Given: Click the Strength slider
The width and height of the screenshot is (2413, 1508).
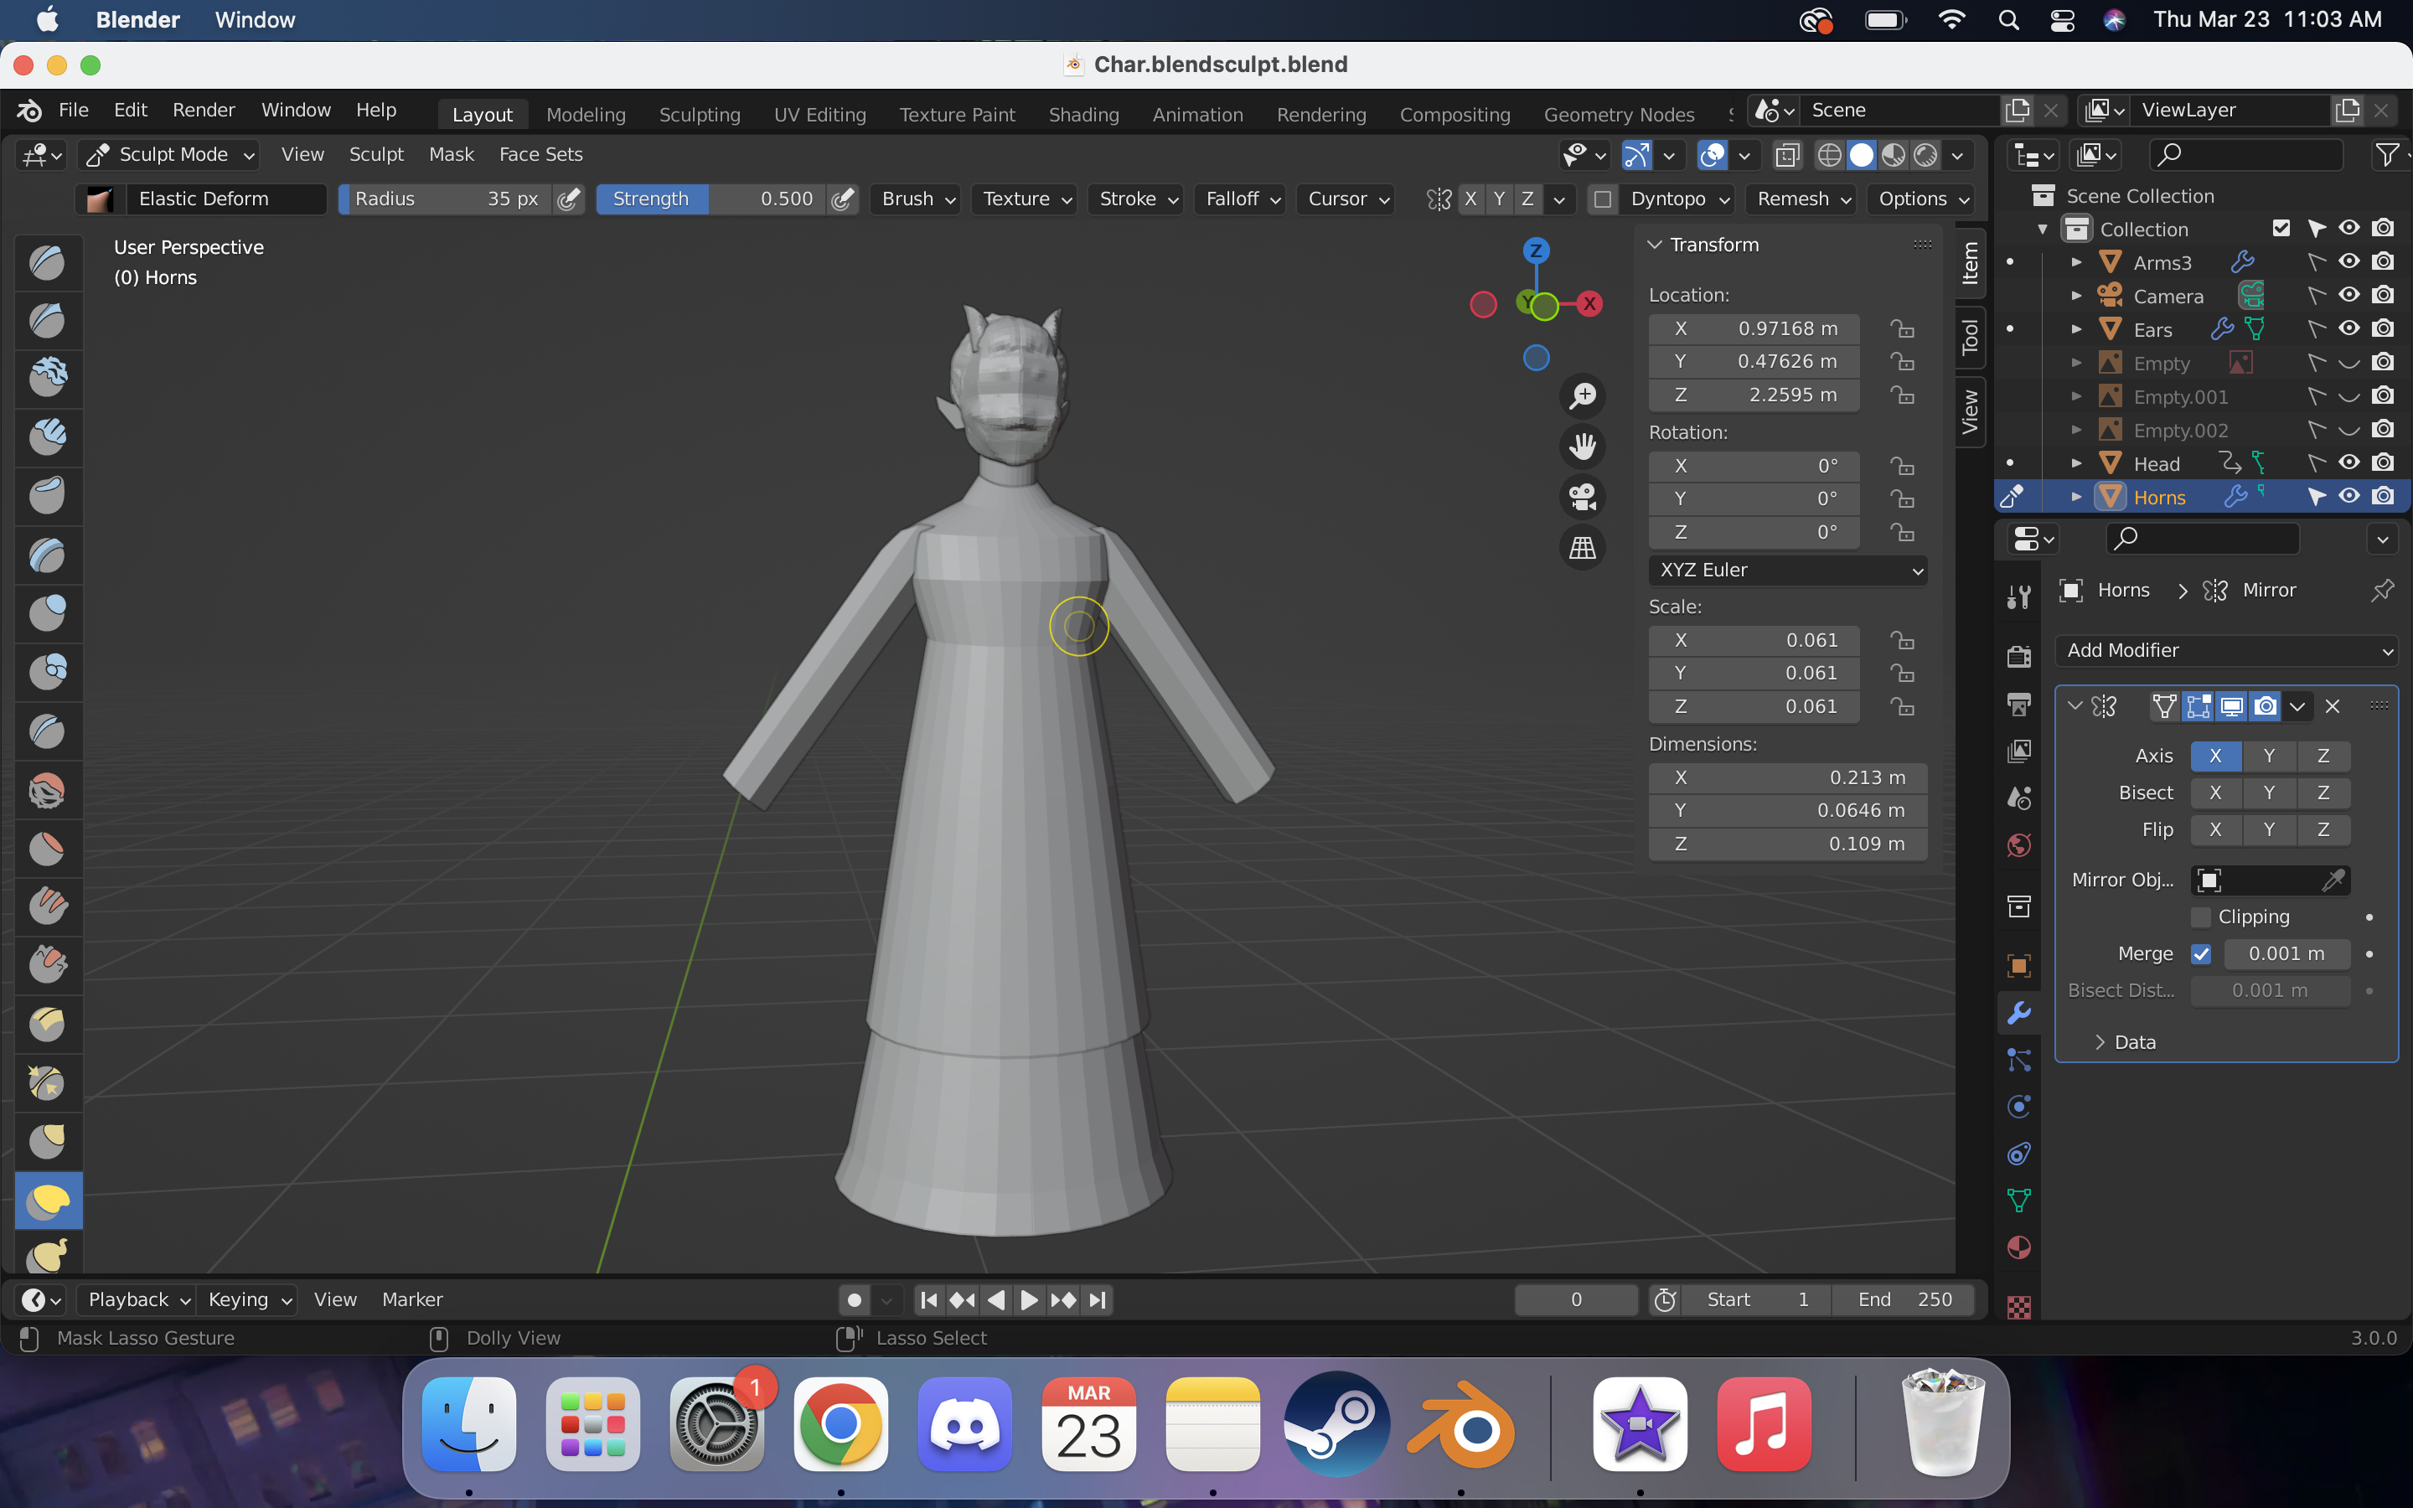Looking at the screenshot, I should coord(713,199).
